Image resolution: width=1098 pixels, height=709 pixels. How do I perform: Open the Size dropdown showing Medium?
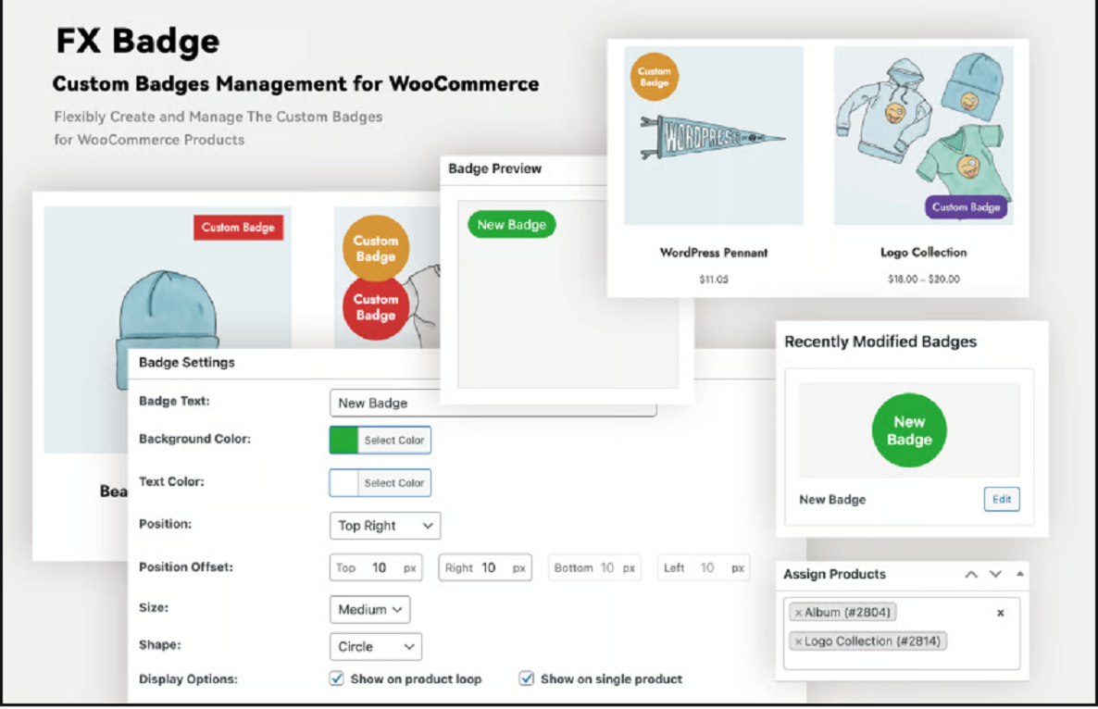pos(369,609)
